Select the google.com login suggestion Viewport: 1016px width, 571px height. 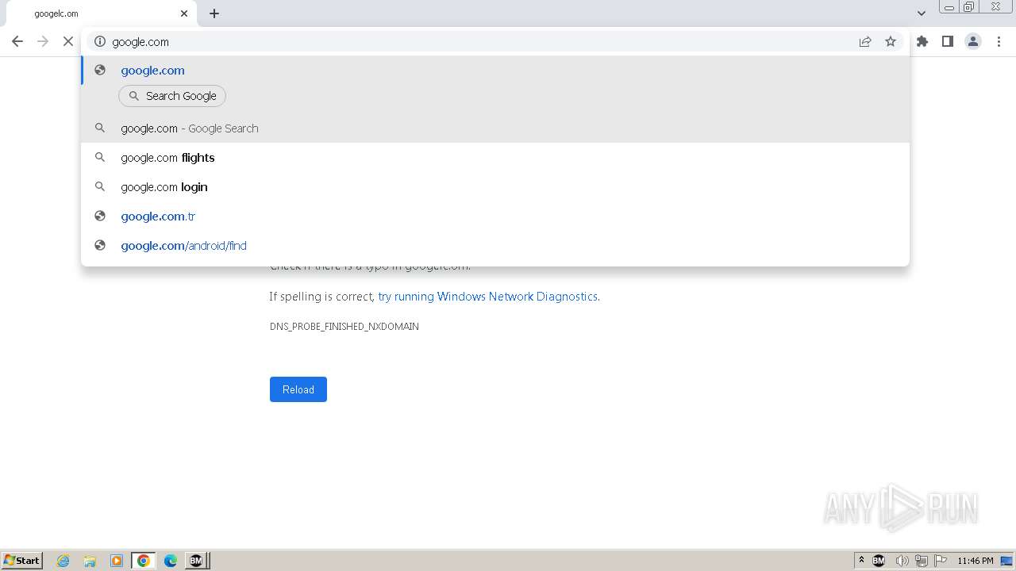pos(495,186)
